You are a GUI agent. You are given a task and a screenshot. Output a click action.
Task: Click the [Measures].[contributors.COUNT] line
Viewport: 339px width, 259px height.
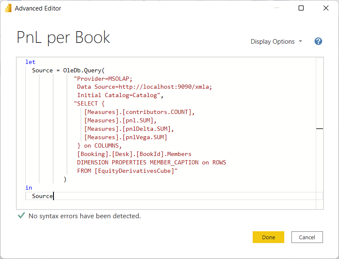[139, 112]
